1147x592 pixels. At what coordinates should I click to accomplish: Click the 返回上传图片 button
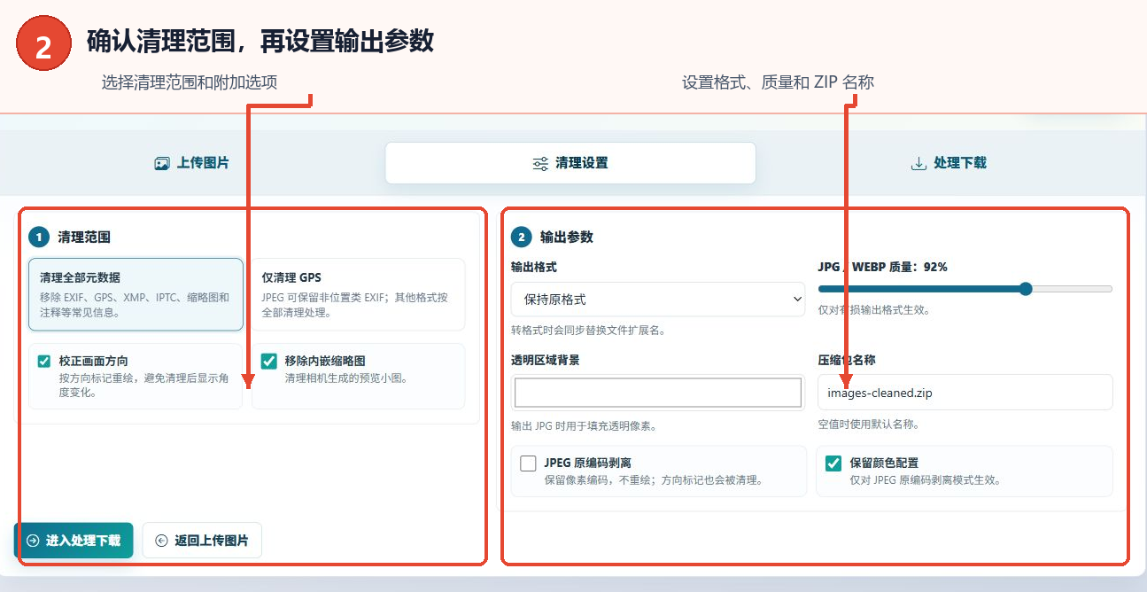point(202,540)
